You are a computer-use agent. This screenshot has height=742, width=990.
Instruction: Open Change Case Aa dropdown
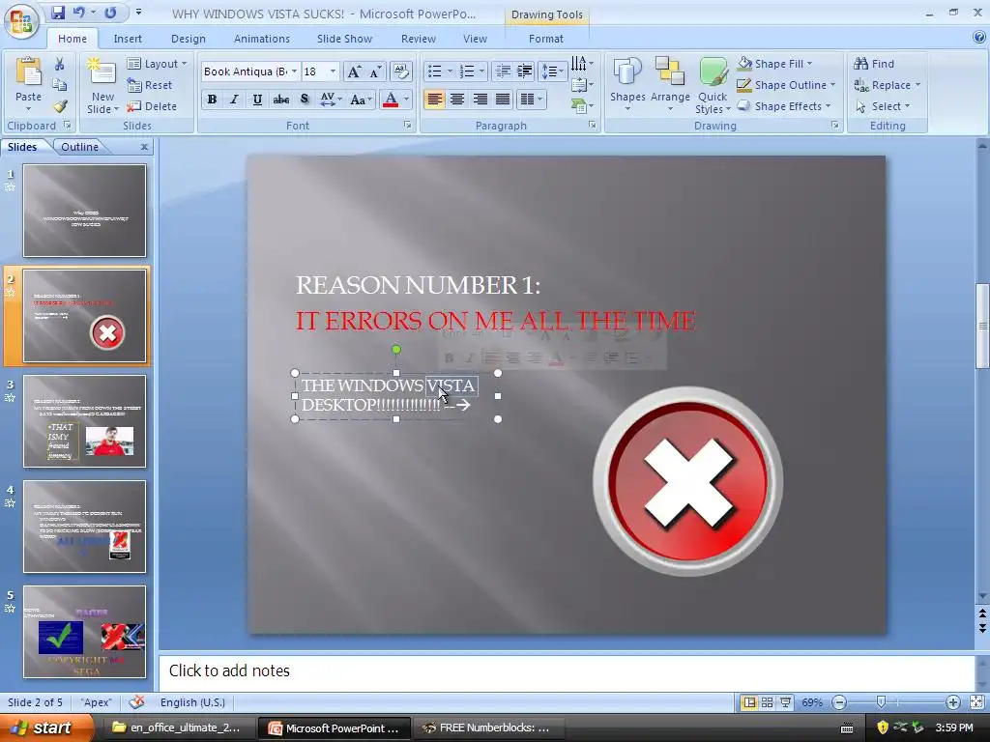coord(362,100)
